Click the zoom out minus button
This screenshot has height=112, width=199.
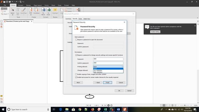pyautogui.click(x=178, y=105)
